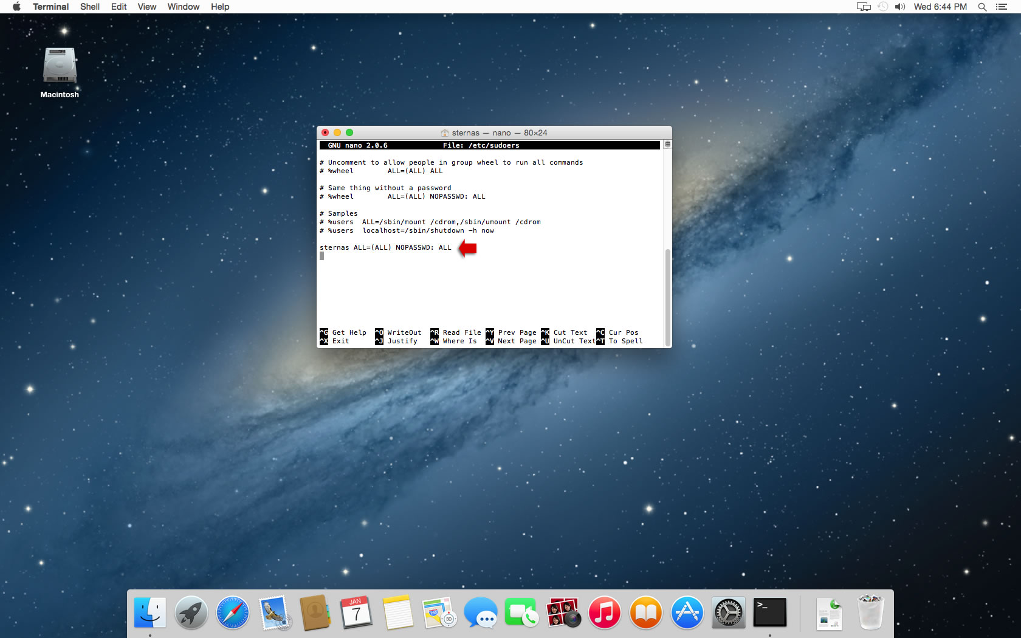This screenshot has height=638, width=1021.
Task: Open Contacts book icon in Dock
Action: click(315, 612)
